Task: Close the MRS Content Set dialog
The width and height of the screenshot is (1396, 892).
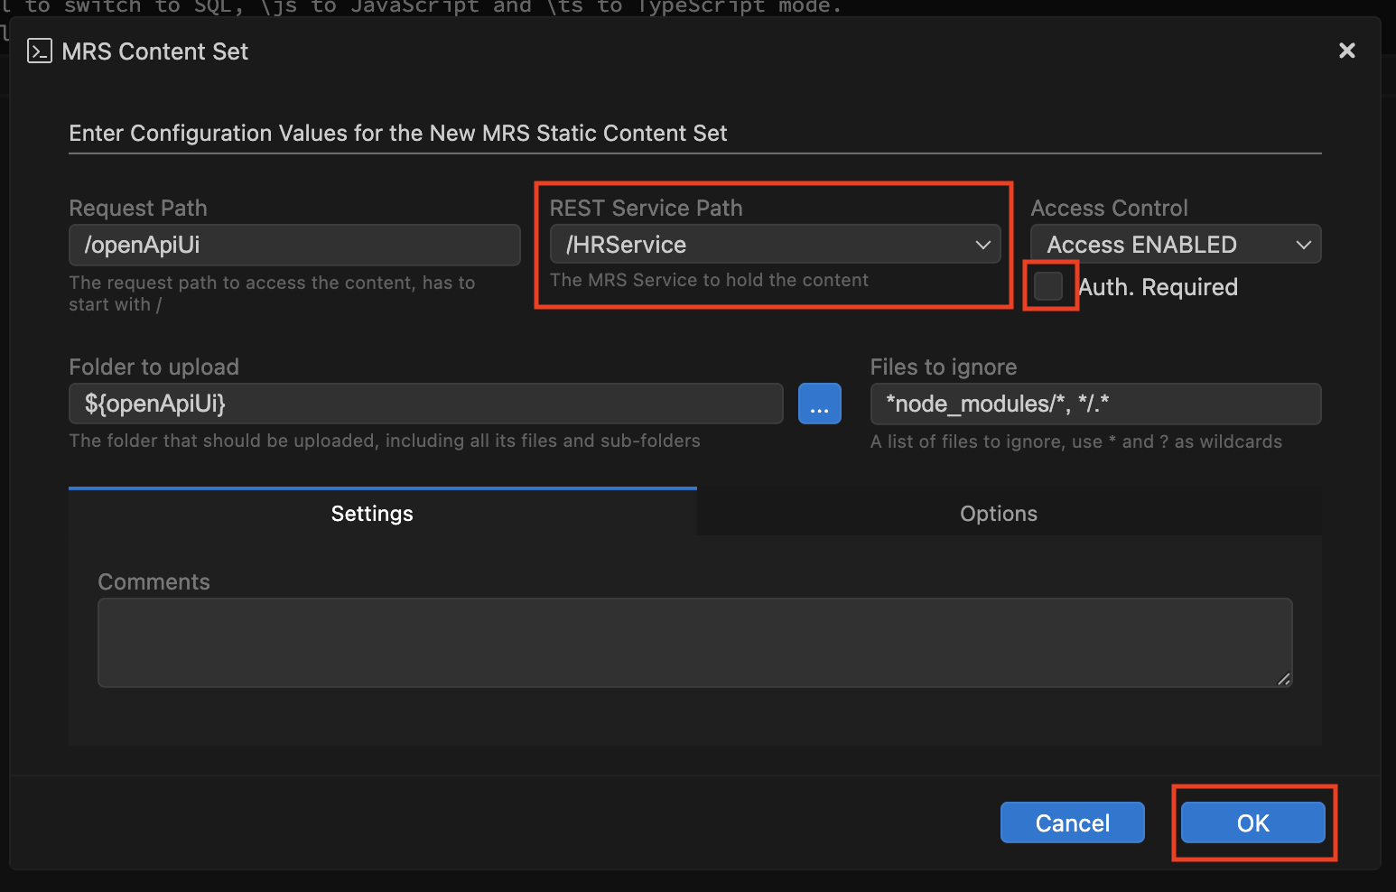Action: tap(1346, 51)
